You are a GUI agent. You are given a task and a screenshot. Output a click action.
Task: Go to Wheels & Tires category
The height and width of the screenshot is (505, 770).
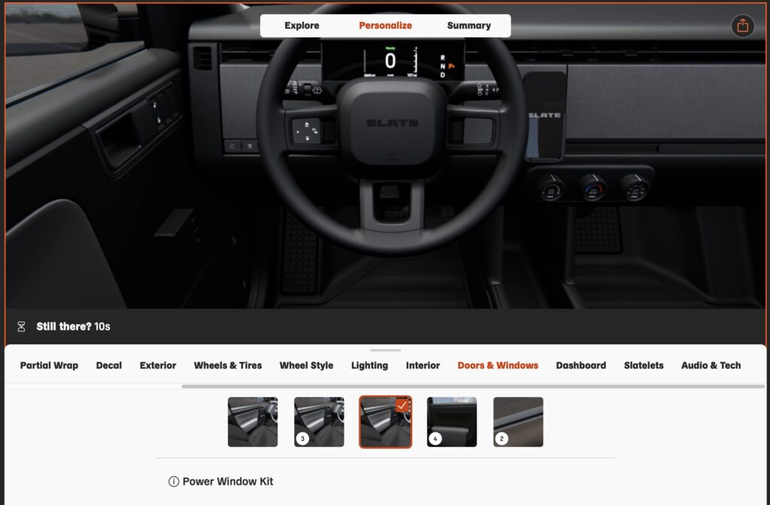[228, 366]
